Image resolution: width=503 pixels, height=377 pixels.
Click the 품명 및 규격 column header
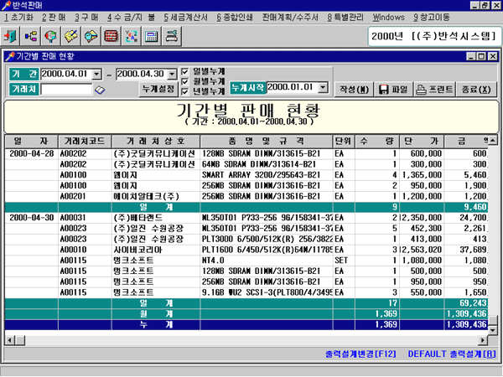coord(267,141)
